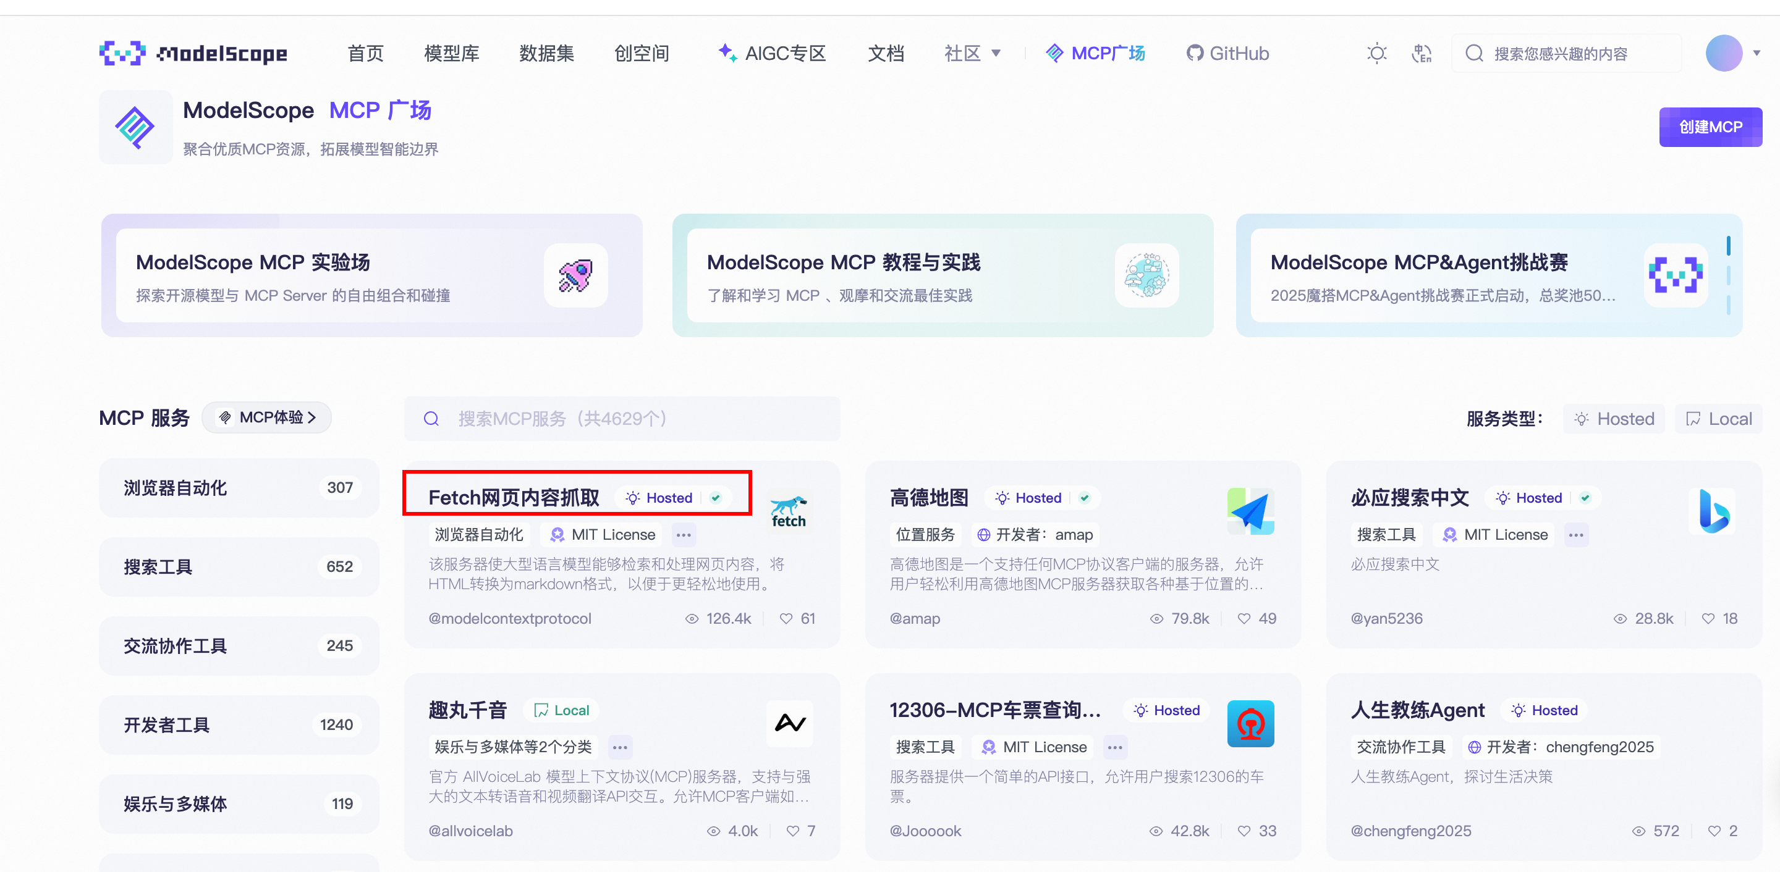Click the MCP广场 page logo icon
The width and height of the screenshot is (1780, 872).
pos(135,128)
